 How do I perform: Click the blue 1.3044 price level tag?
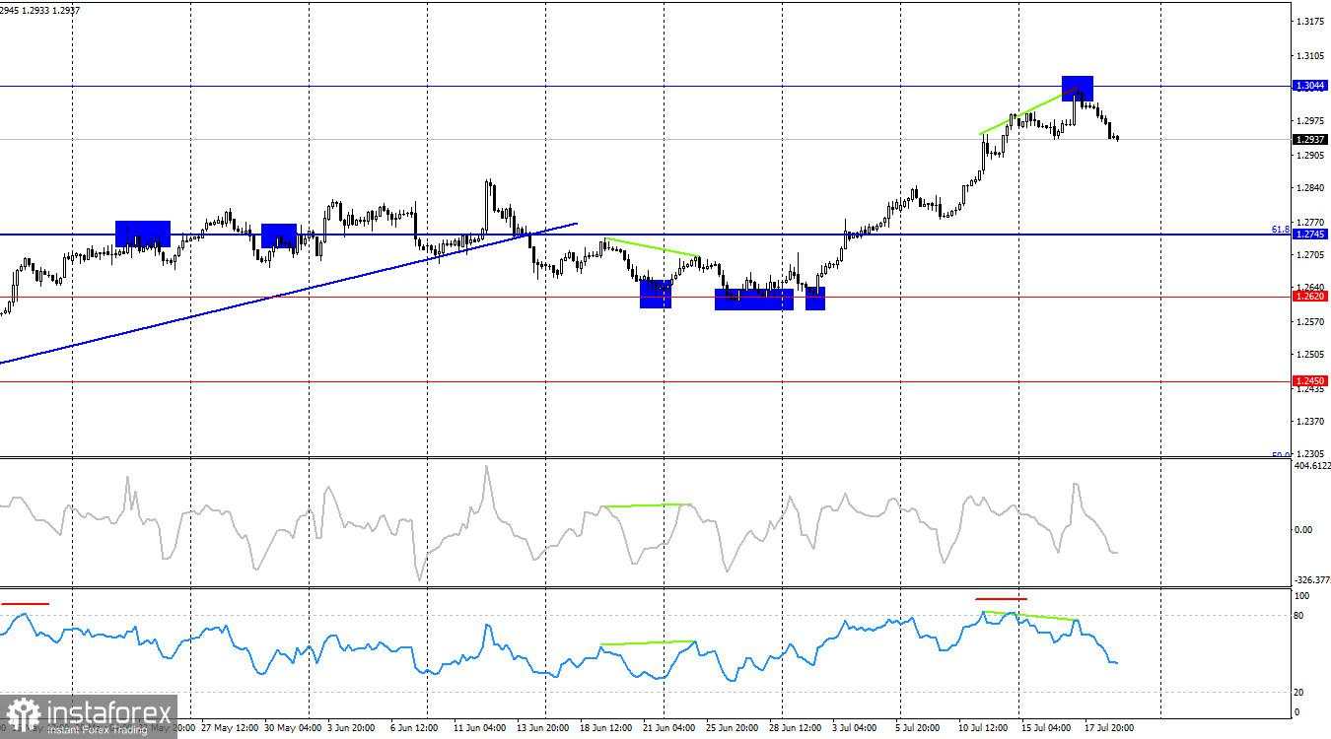(1311, 86)
